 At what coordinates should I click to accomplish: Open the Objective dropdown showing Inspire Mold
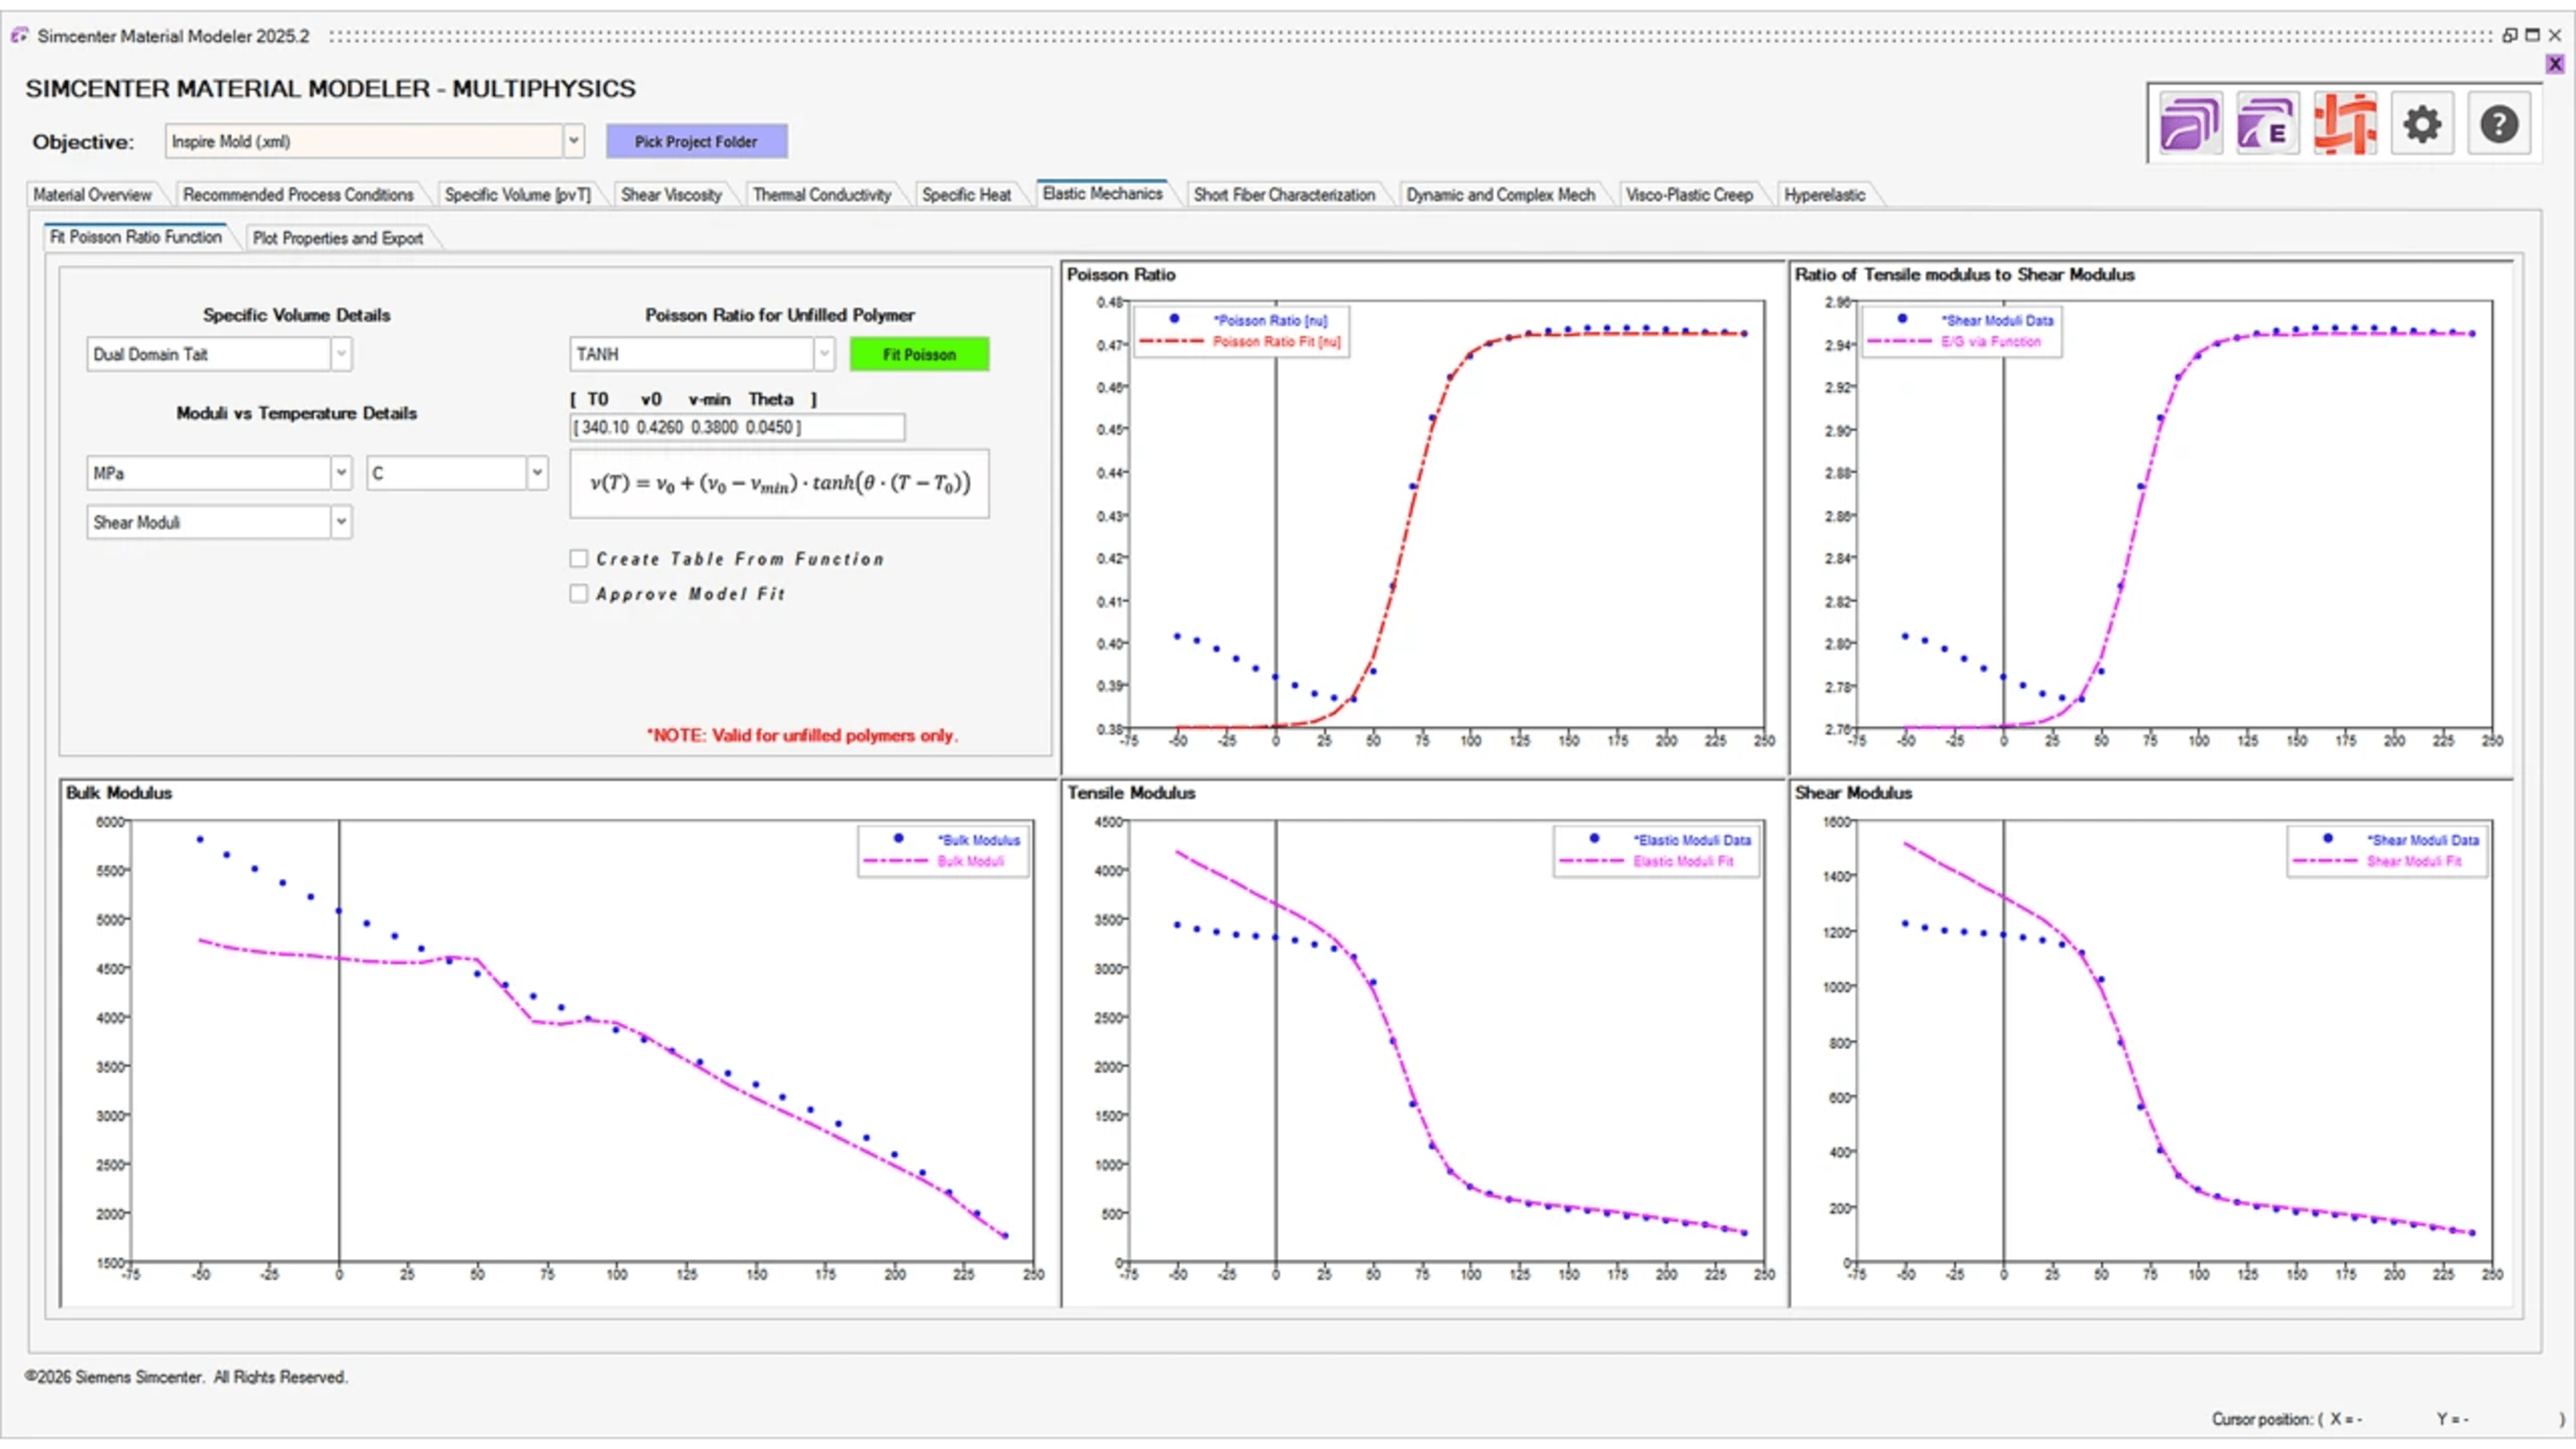click(574, 141)
